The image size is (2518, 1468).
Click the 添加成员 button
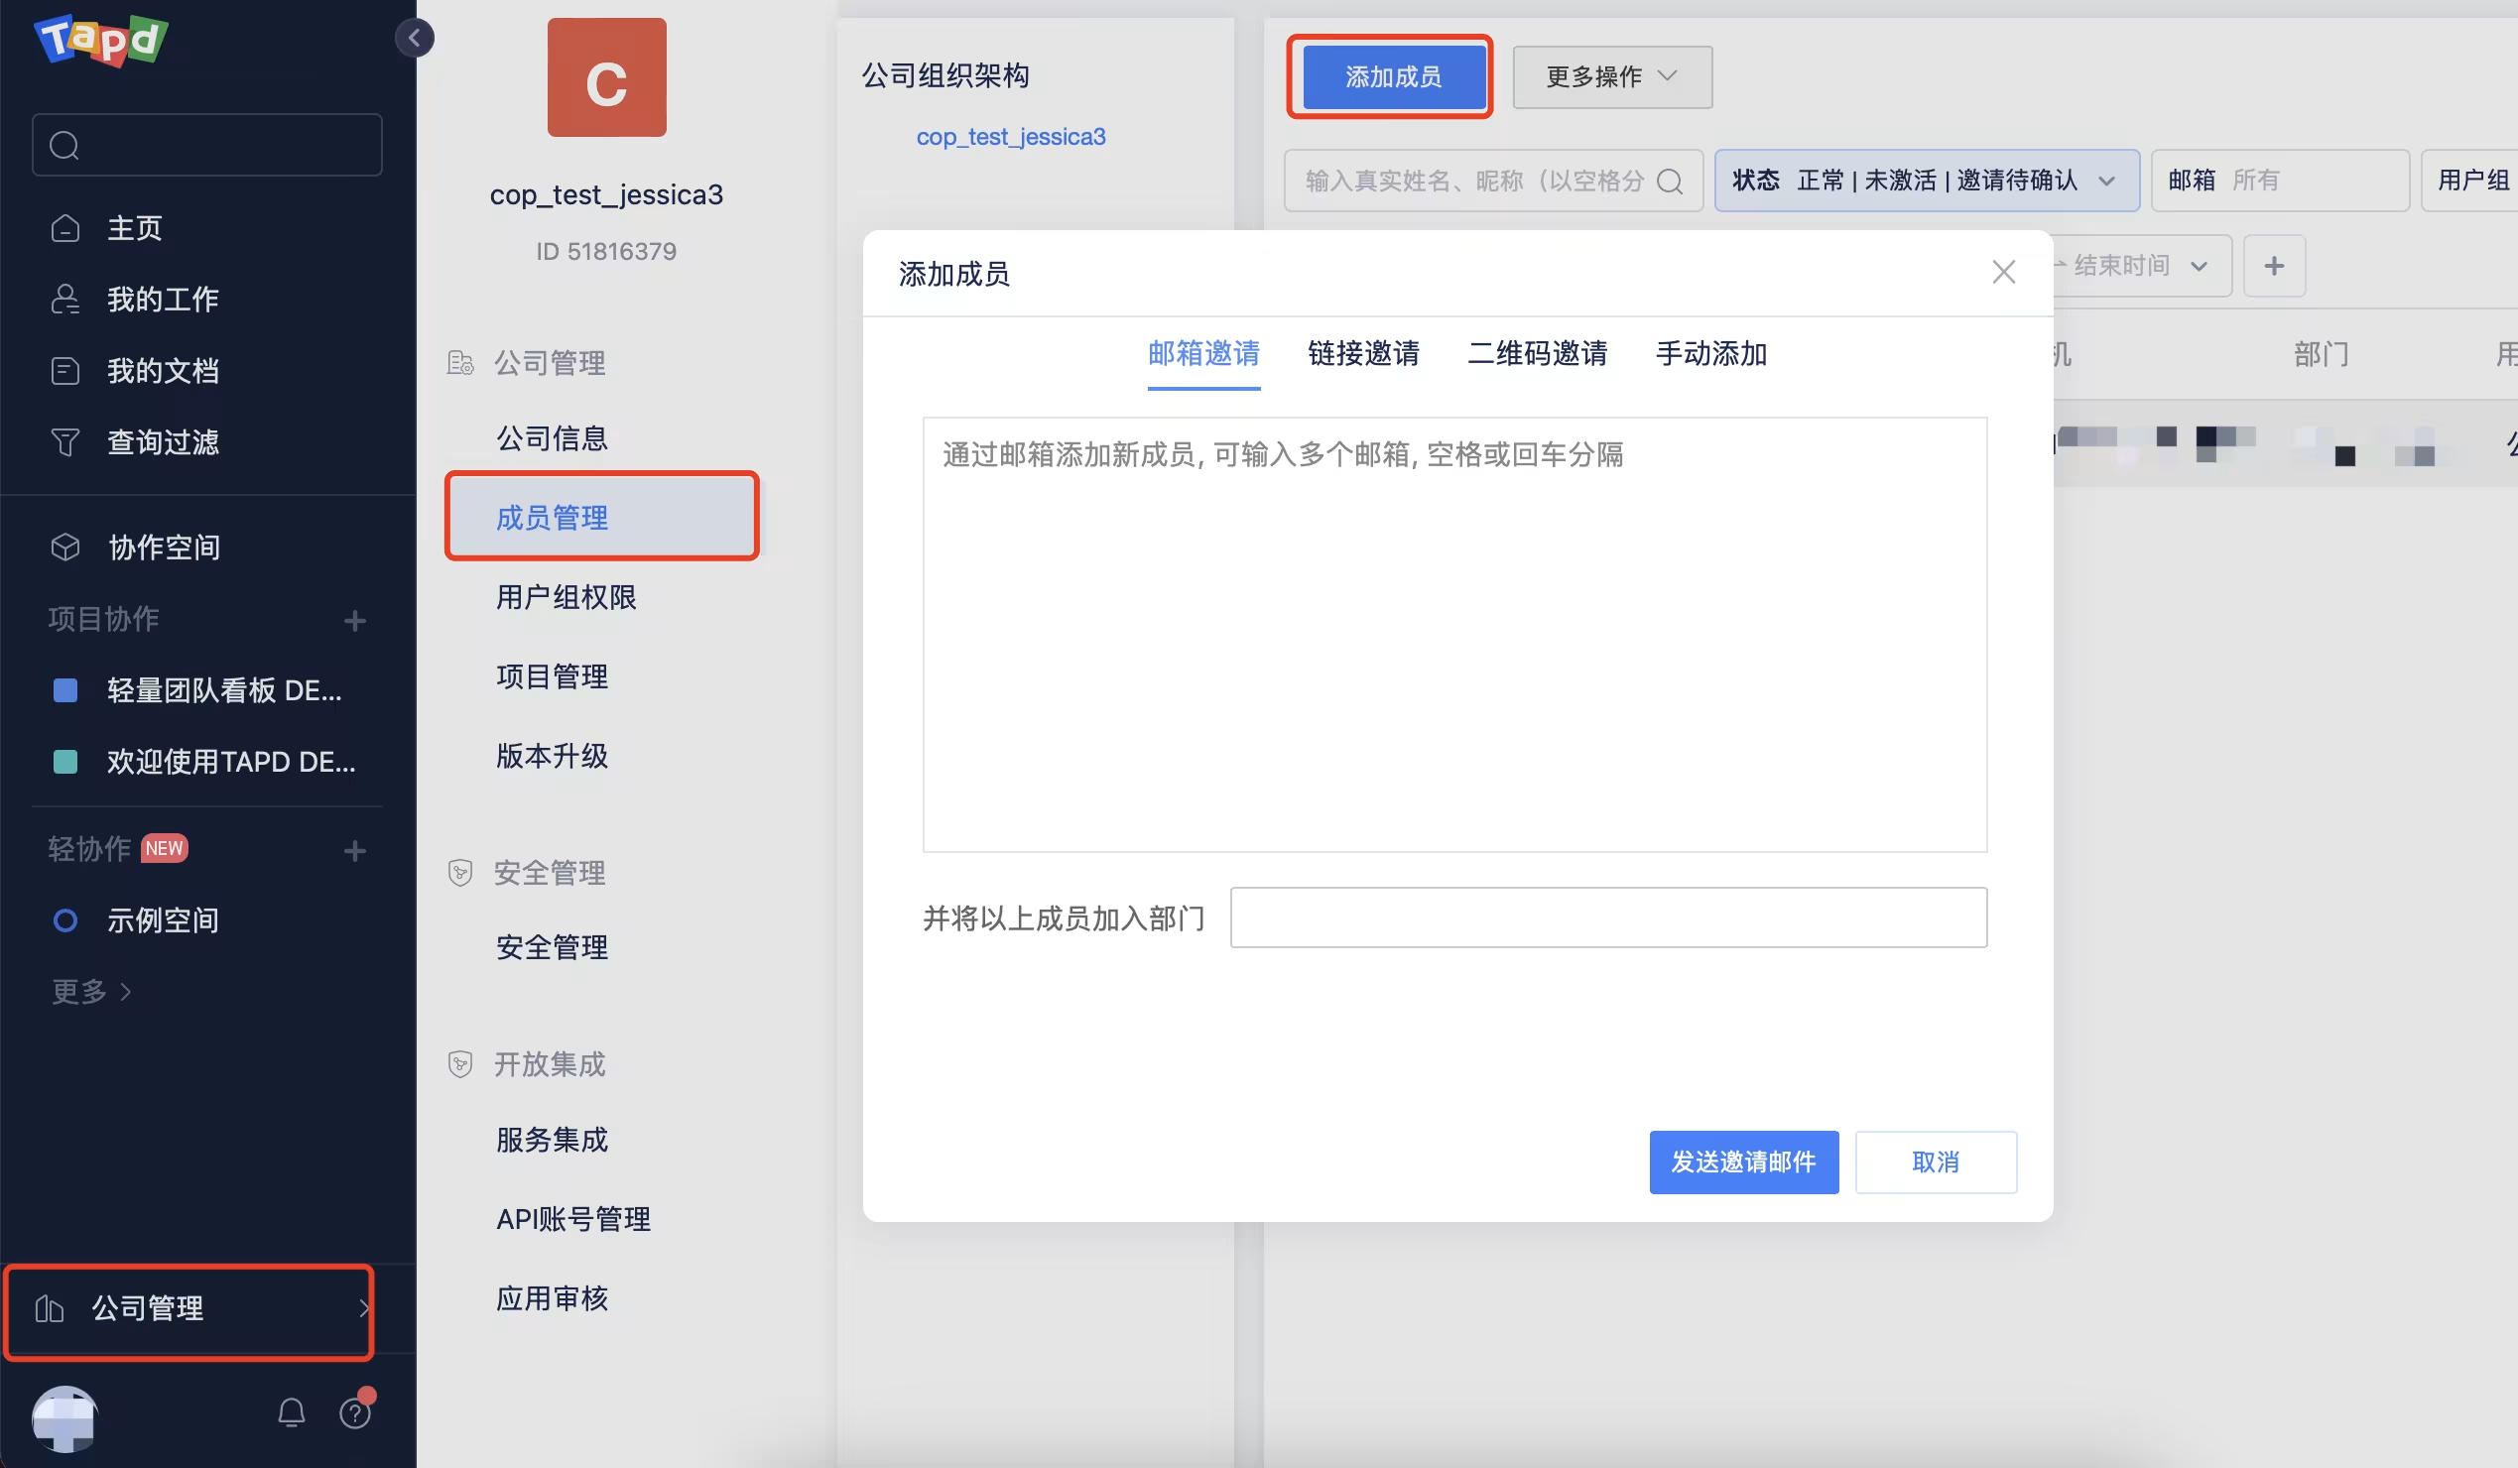point(1393,77)
